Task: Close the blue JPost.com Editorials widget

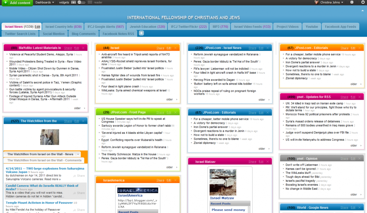Action: tap(268, 112)
